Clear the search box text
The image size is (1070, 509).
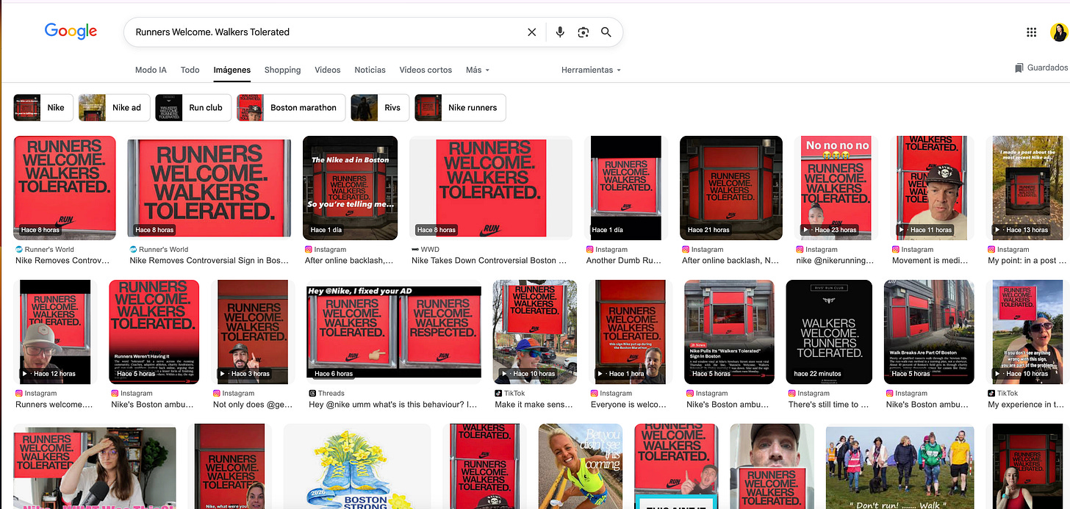point(532,32)
